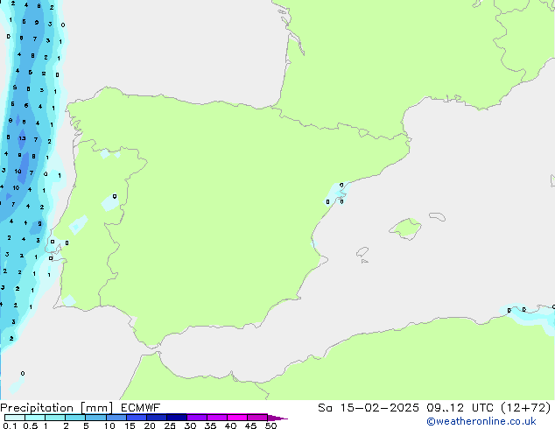This screenshot has height=429, width=555.
Task: Click the purple arrow tip past 50
Action: [x=277, y=418]
